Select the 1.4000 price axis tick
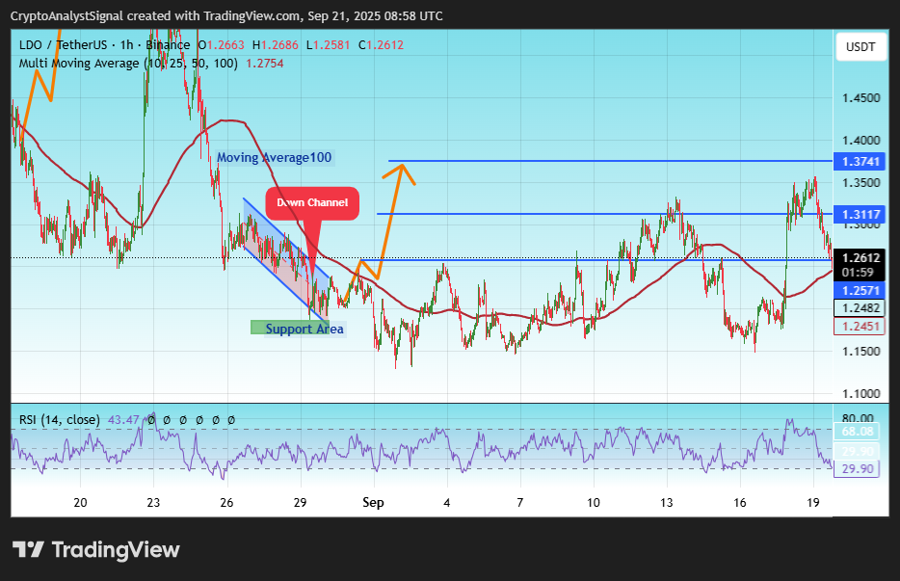The width and height of the screenshot is (900, 581). coord(860,141)
